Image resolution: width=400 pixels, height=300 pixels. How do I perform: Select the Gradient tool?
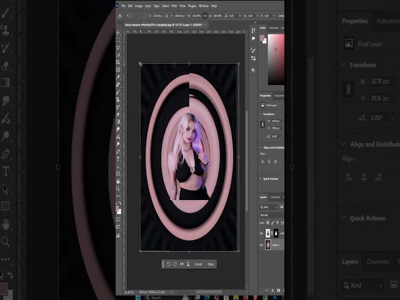coord(118,122)
